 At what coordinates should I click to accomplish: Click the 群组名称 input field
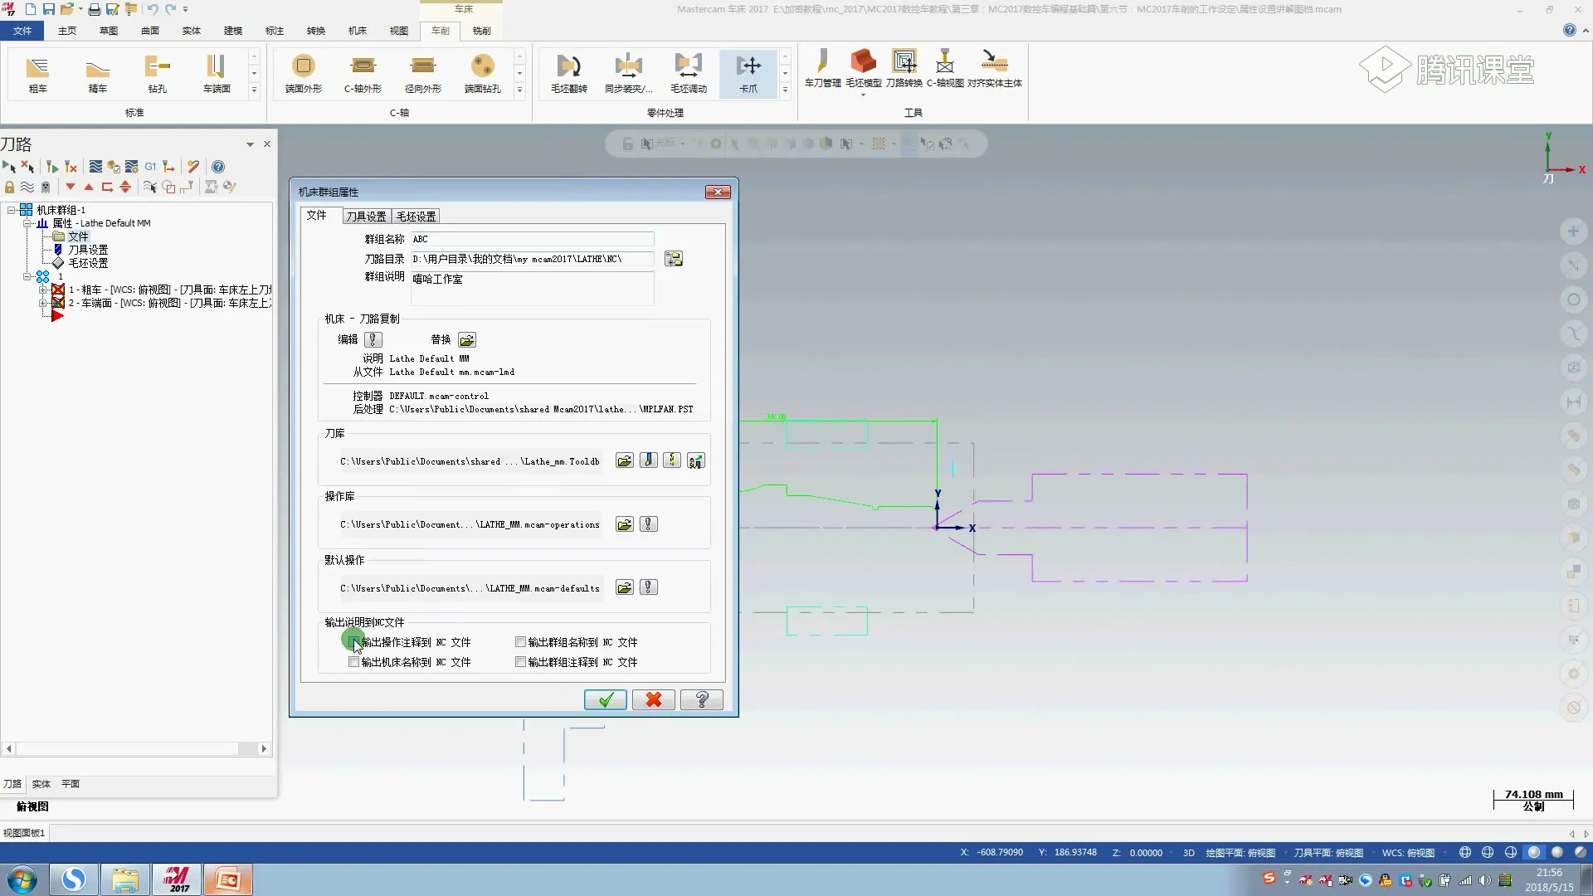(x=531, y=239)
